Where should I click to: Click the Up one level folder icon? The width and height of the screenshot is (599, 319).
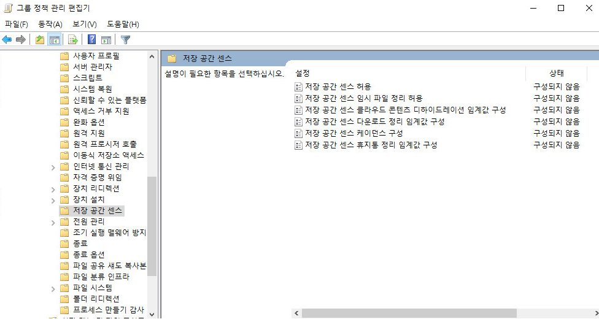coord(40,39)
